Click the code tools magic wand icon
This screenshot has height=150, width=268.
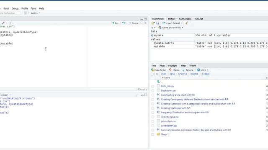coord(3,23)
